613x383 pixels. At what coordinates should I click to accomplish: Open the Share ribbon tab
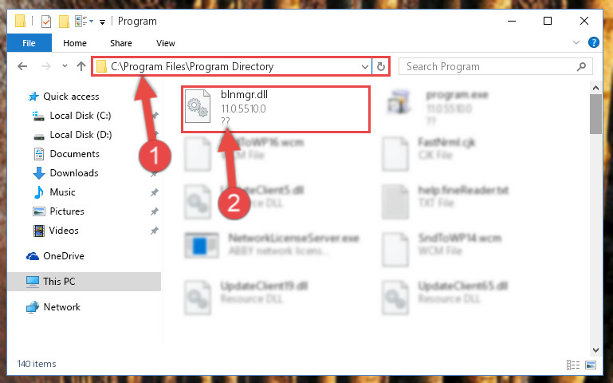121,43
